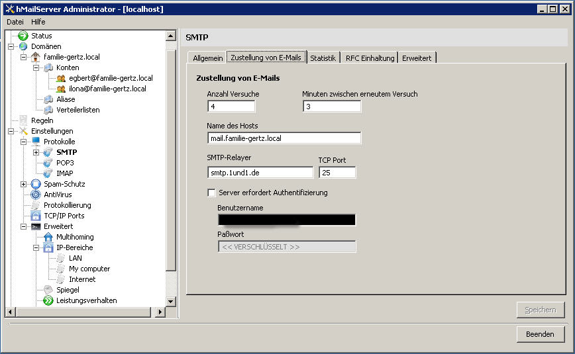The image size is (575, 354).
Task: Click the Domänen globe icon
Action: (23, 46)
